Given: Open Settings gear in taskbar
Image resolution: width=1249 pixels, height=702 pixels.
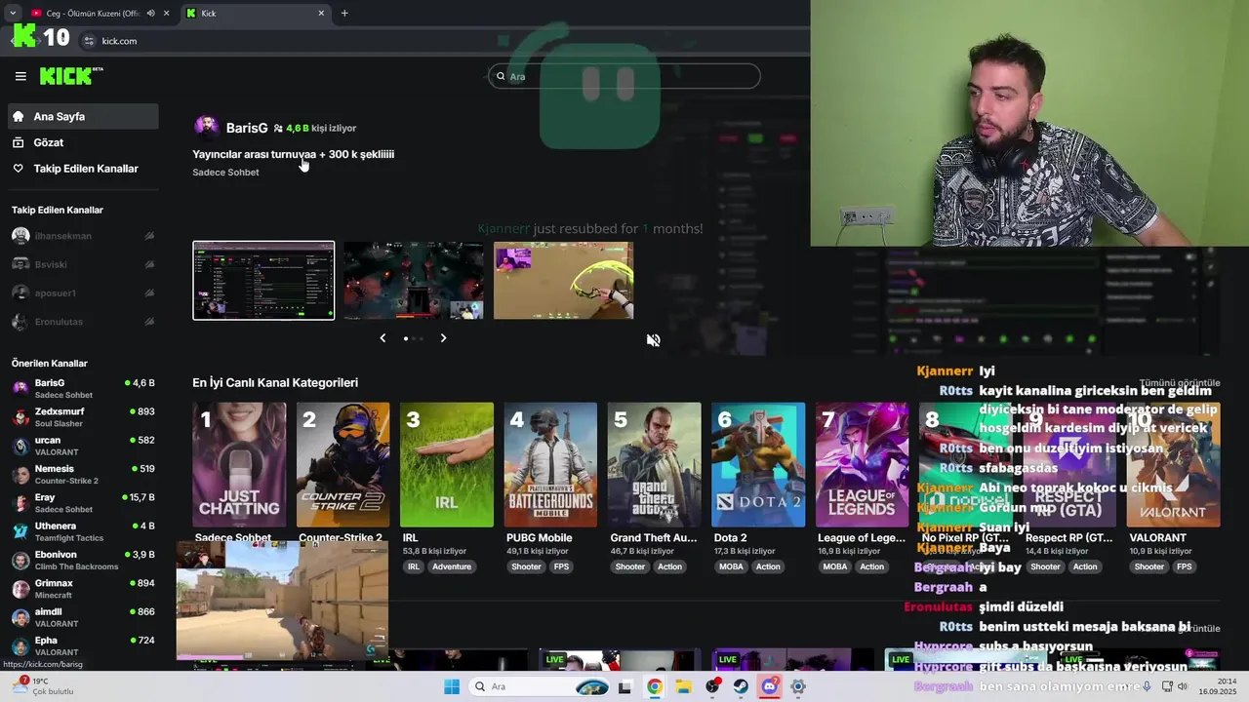Looking at the screenshot, I should point(798,686).
